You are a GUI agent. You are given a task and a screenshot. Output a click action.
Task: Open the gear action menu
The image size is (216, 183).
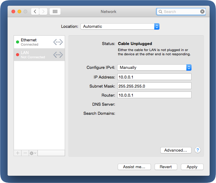point(33,153)
